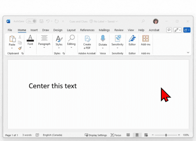196x141 pixels.
Task: Open the Insert ribbon tab
Action: pos(34,30)
